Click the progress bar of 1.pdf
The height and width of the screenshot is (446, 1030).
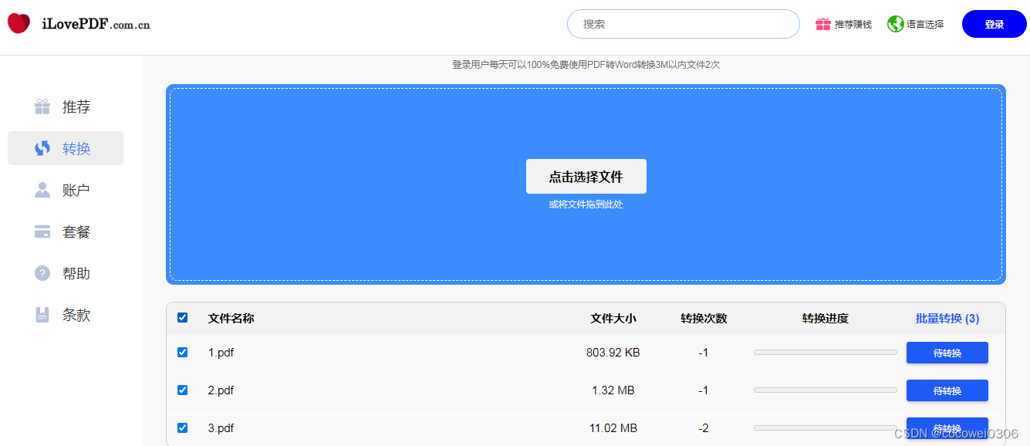pyautogui.click(x=825, y=352)
